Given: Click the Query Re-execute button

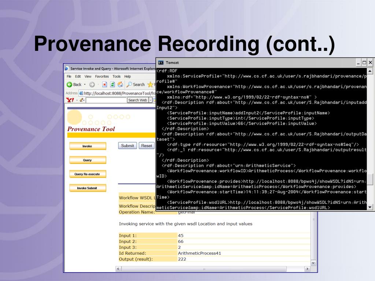Looking at the screenshot, I should coord(88,174).
